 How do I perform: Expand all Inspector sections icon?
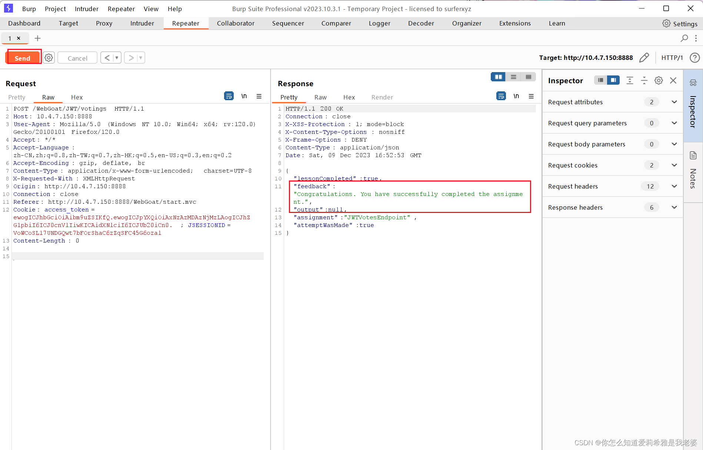point(630,80)
